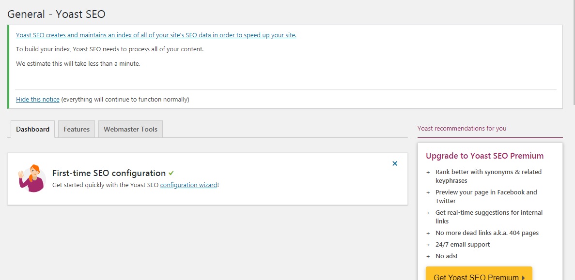Image resolution: width=575 pixels, height=280 pixels.
Task: Click the green checkmark beside First-time SEO configuration
Action: pyautogui.click(x=171, y=173)
